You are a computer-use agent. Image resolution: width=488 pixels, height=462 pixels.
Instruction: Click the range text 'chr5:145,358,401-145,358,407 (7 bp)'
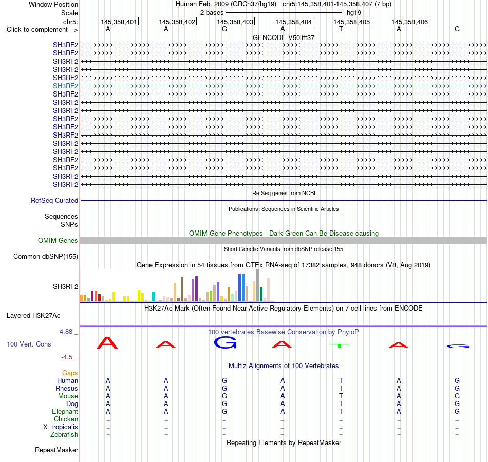337,4
